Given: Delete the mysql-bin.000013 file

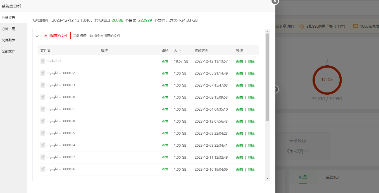Looking at the screenshot, I should pyautogui.click(x=251, y=85).
